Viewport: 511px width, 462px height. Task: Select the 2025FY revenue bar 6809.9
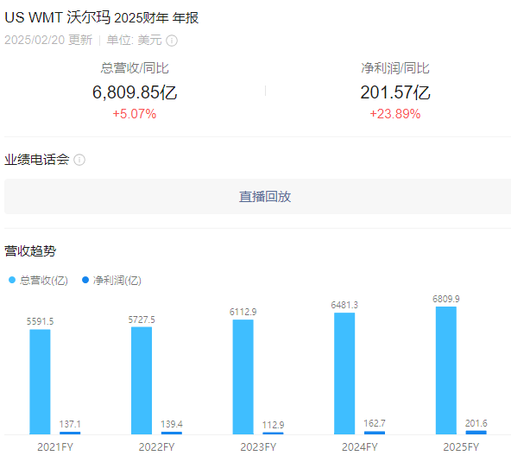coord(446,370)
